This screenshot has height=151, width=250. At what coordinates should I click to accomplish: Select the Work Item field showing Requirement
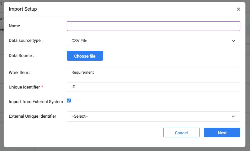pyautogui.click(x=153, y=72)
